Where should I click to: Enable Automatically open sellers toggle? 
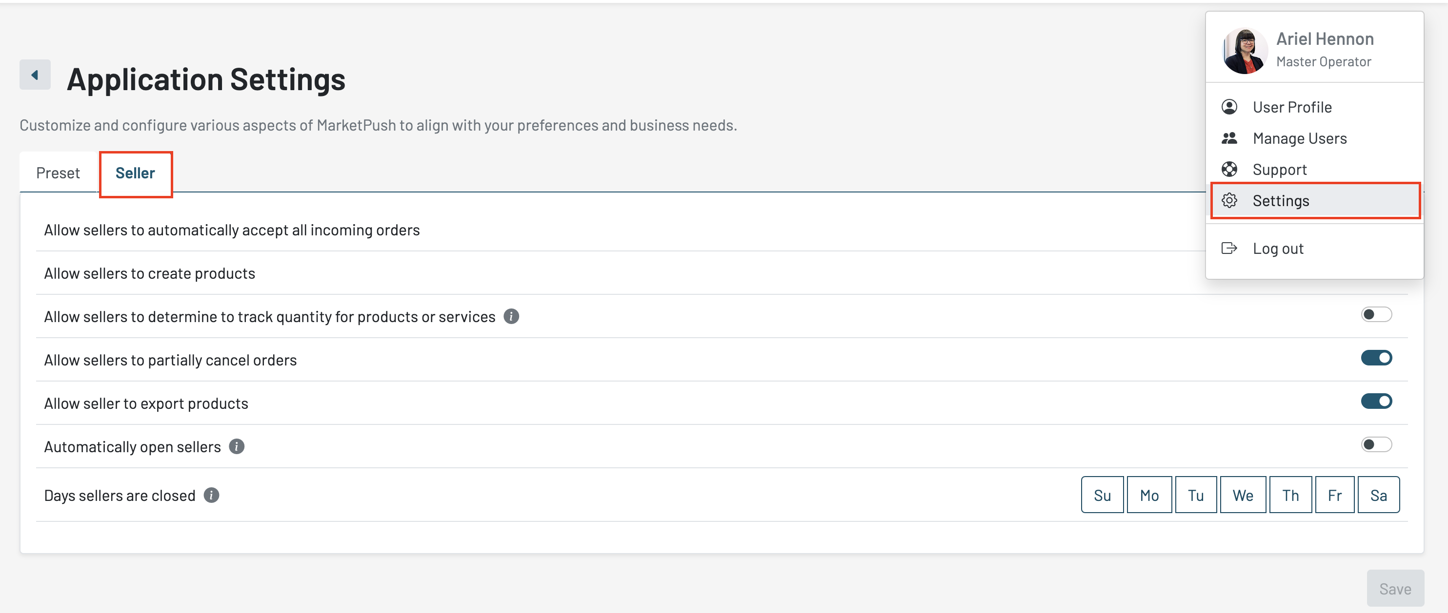coord(1376,444)
